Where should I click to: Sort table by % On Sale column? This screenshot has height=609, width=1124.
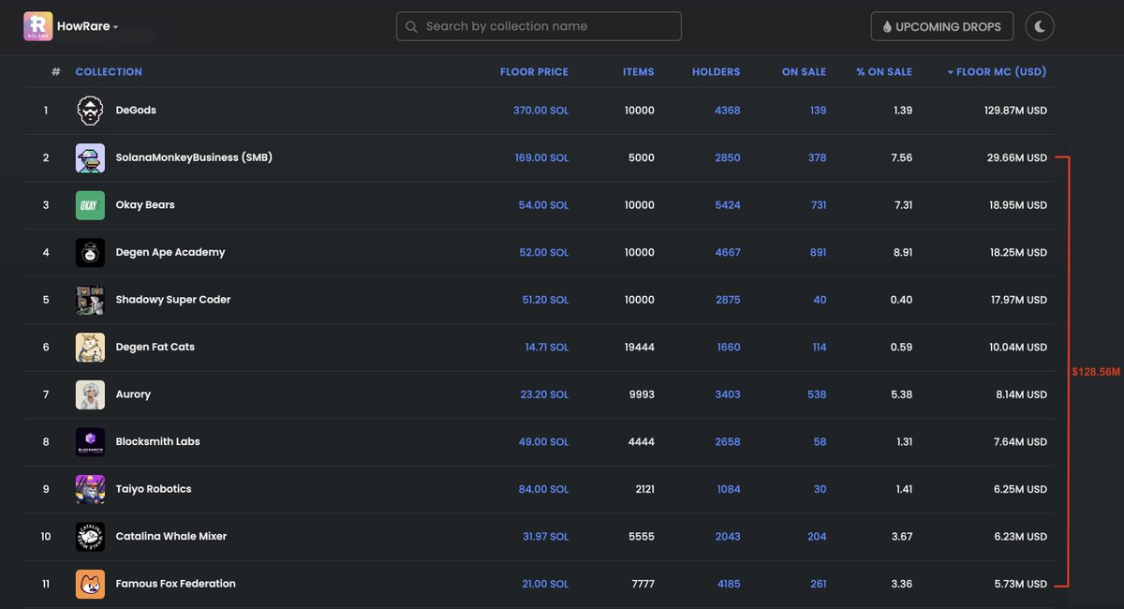pos(884,72)
